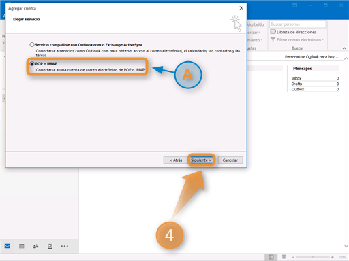Click the Siguiente button

click(201, 160)
